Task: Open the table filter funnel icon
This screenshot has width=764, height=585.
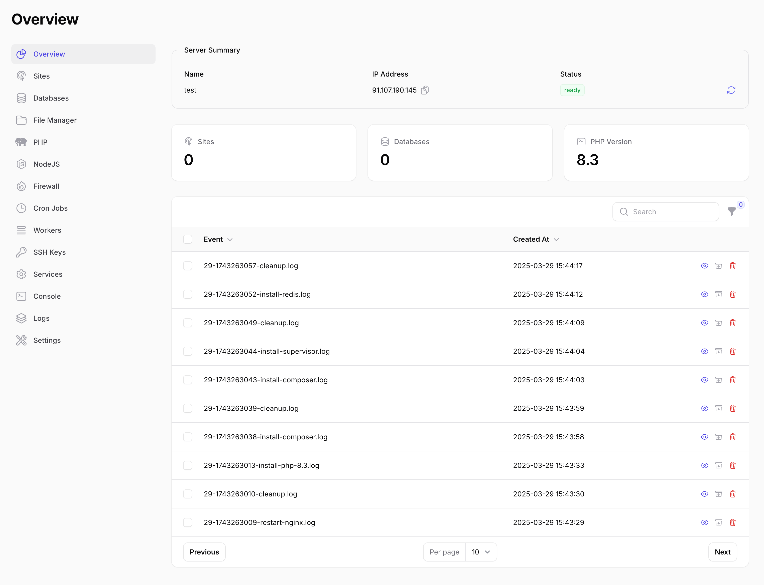Action: (732, 211)
